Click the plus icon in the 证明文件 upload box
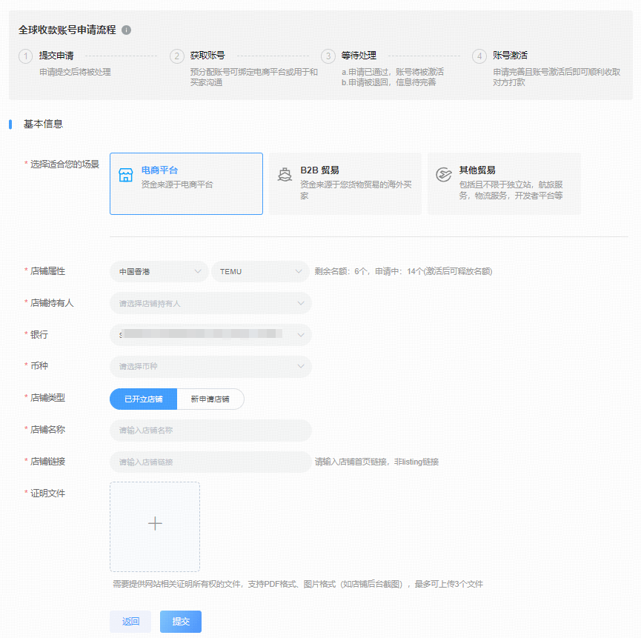The height and width of the screenshot is (638, 641). (155, 523)
